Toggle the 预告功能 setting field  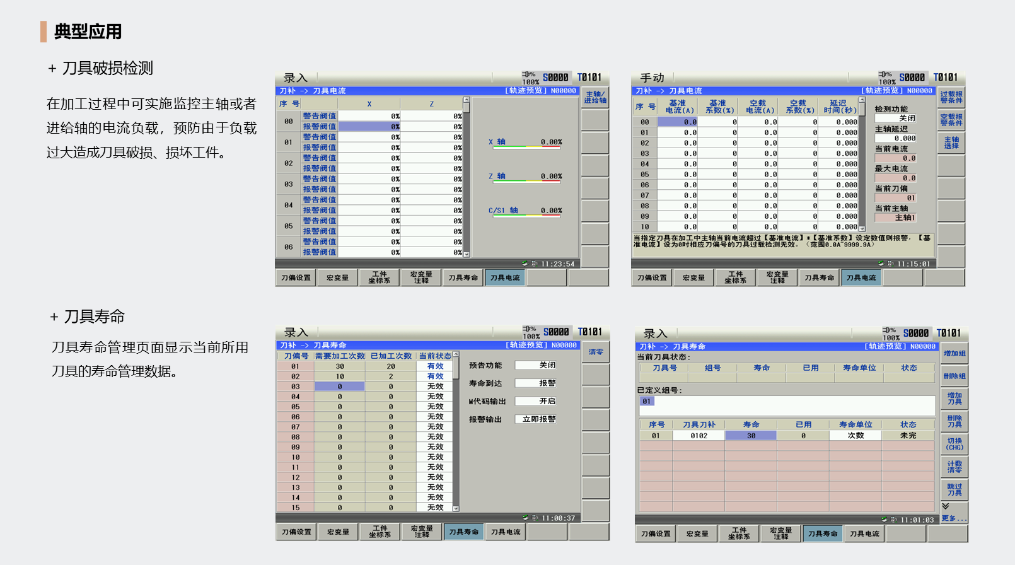point(536,365)
